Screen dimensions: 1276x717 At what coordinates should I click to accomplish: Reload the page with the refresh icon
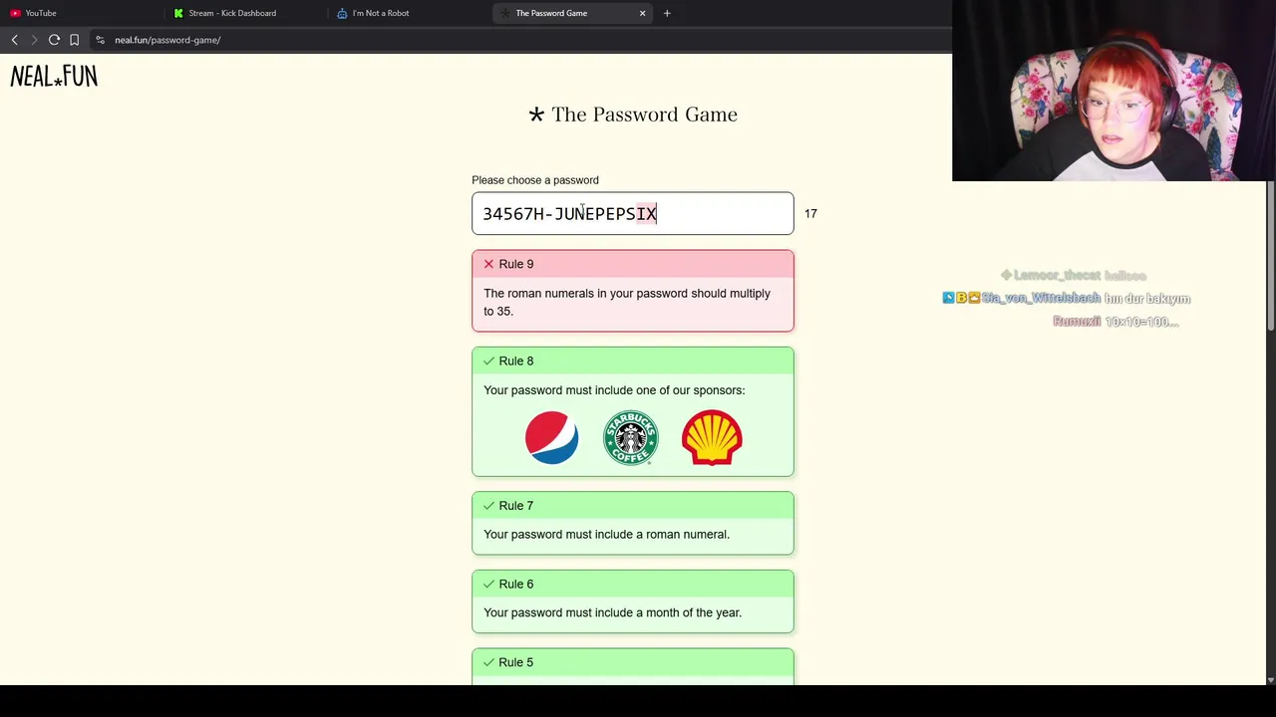[54, 40]
